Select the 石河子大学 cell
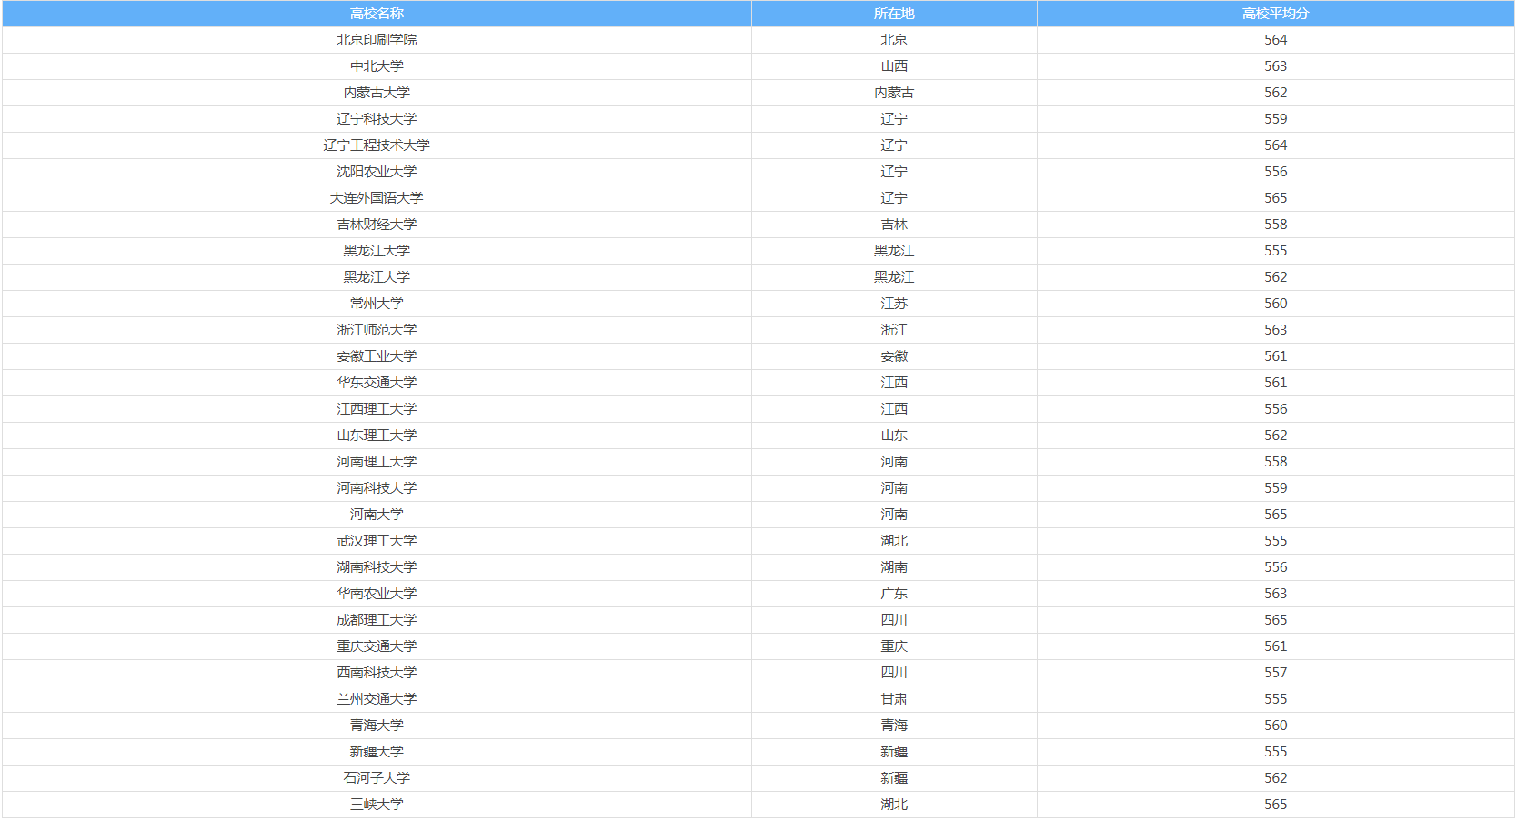1517x821 pixels. click(x=377, y=778)
